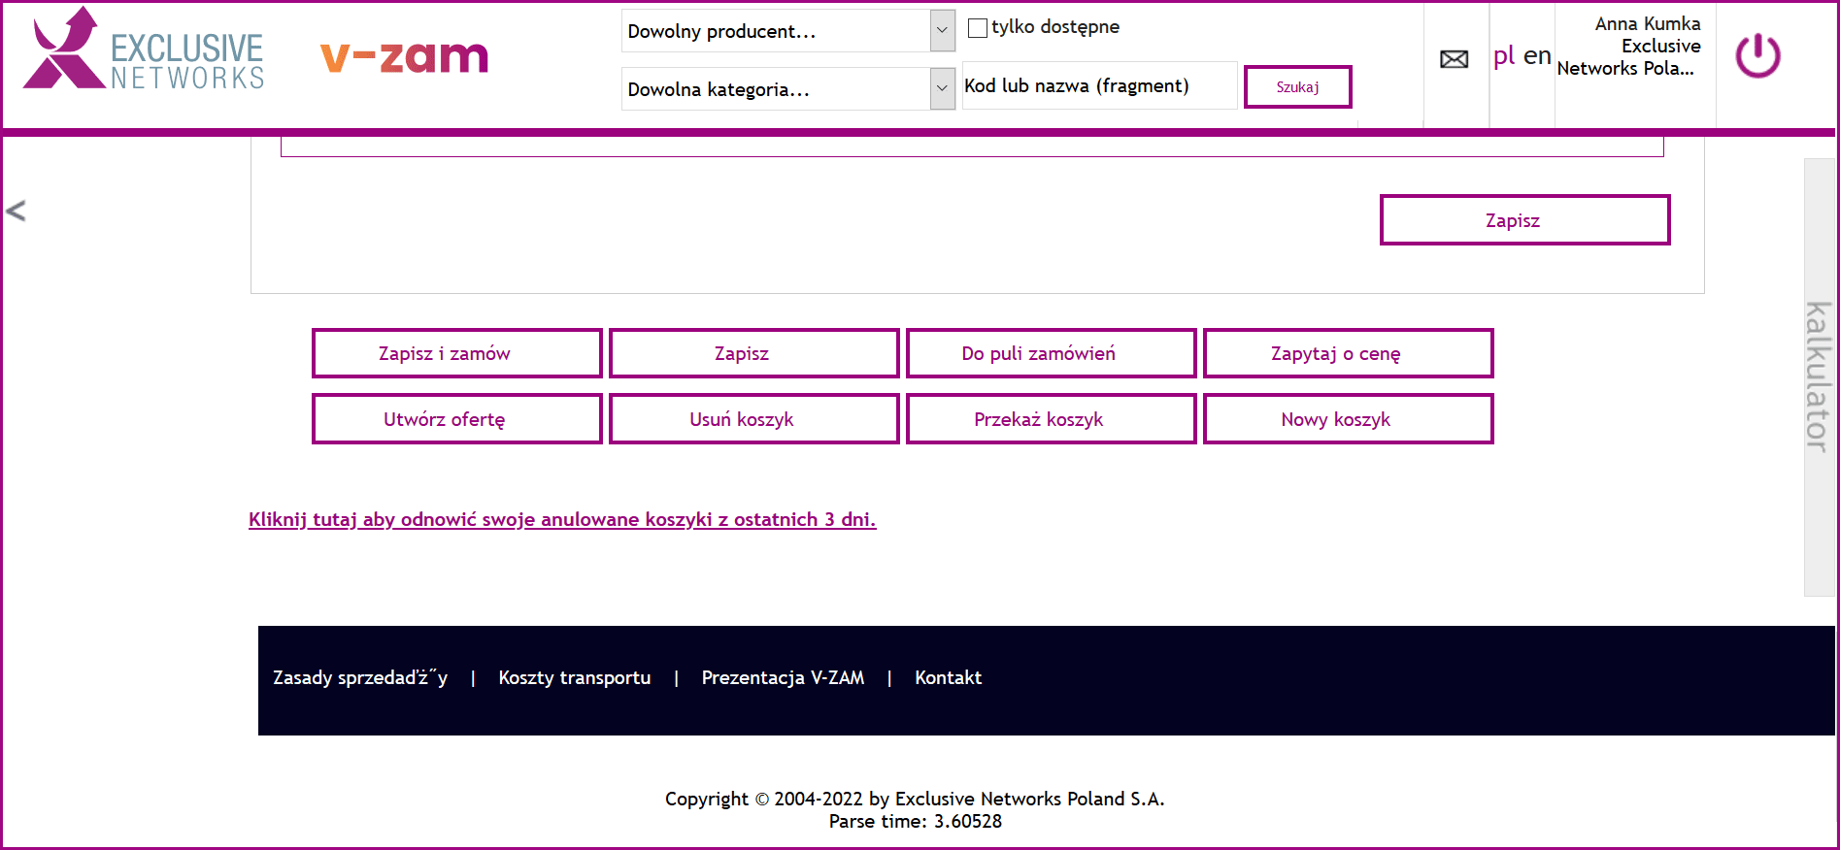The image size is (1840, 850).
Task: Click the envelope messages icon
Action: (x=1454, y=59)
